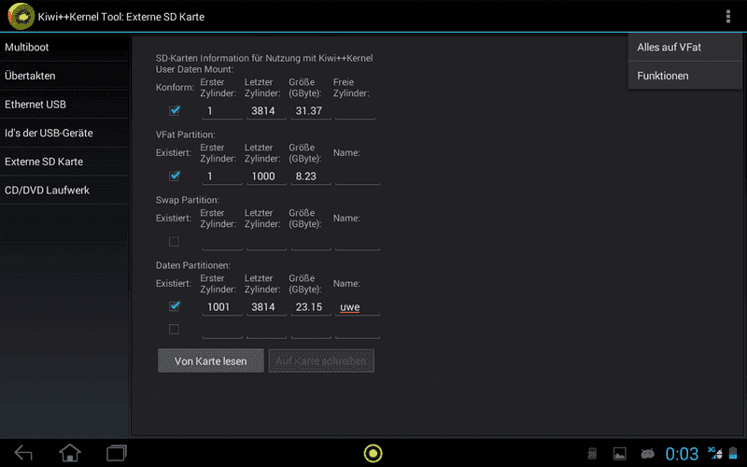Open the Ethernet USB section
This screenshot has width=747, height=467.
pos(64,105)
